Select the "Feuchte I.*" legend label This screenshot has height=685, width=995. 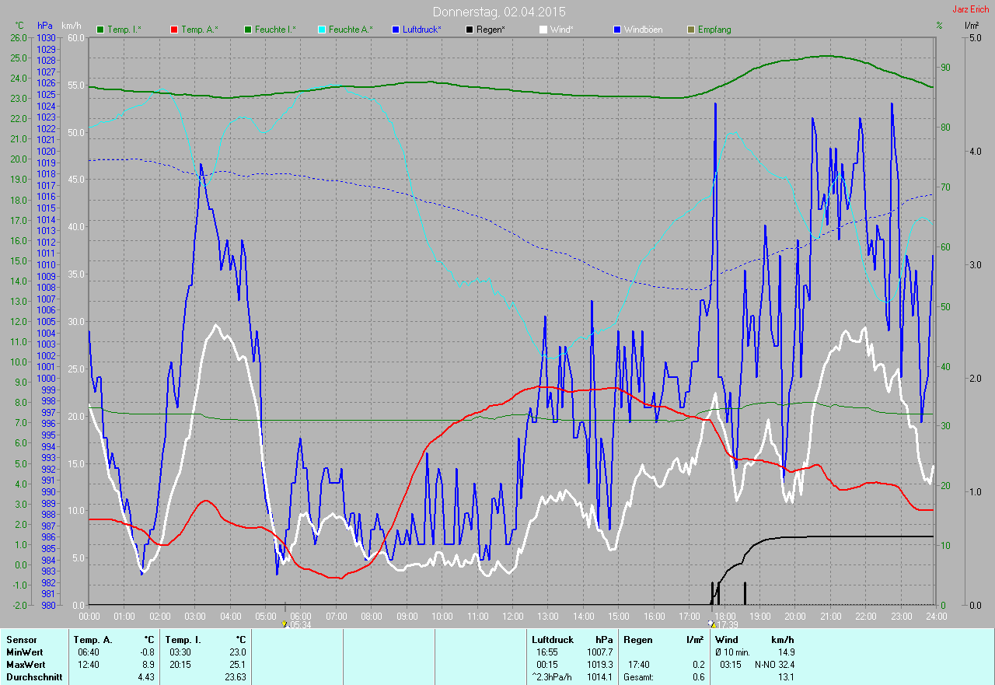pyautogui.click(x=275, y=30)
